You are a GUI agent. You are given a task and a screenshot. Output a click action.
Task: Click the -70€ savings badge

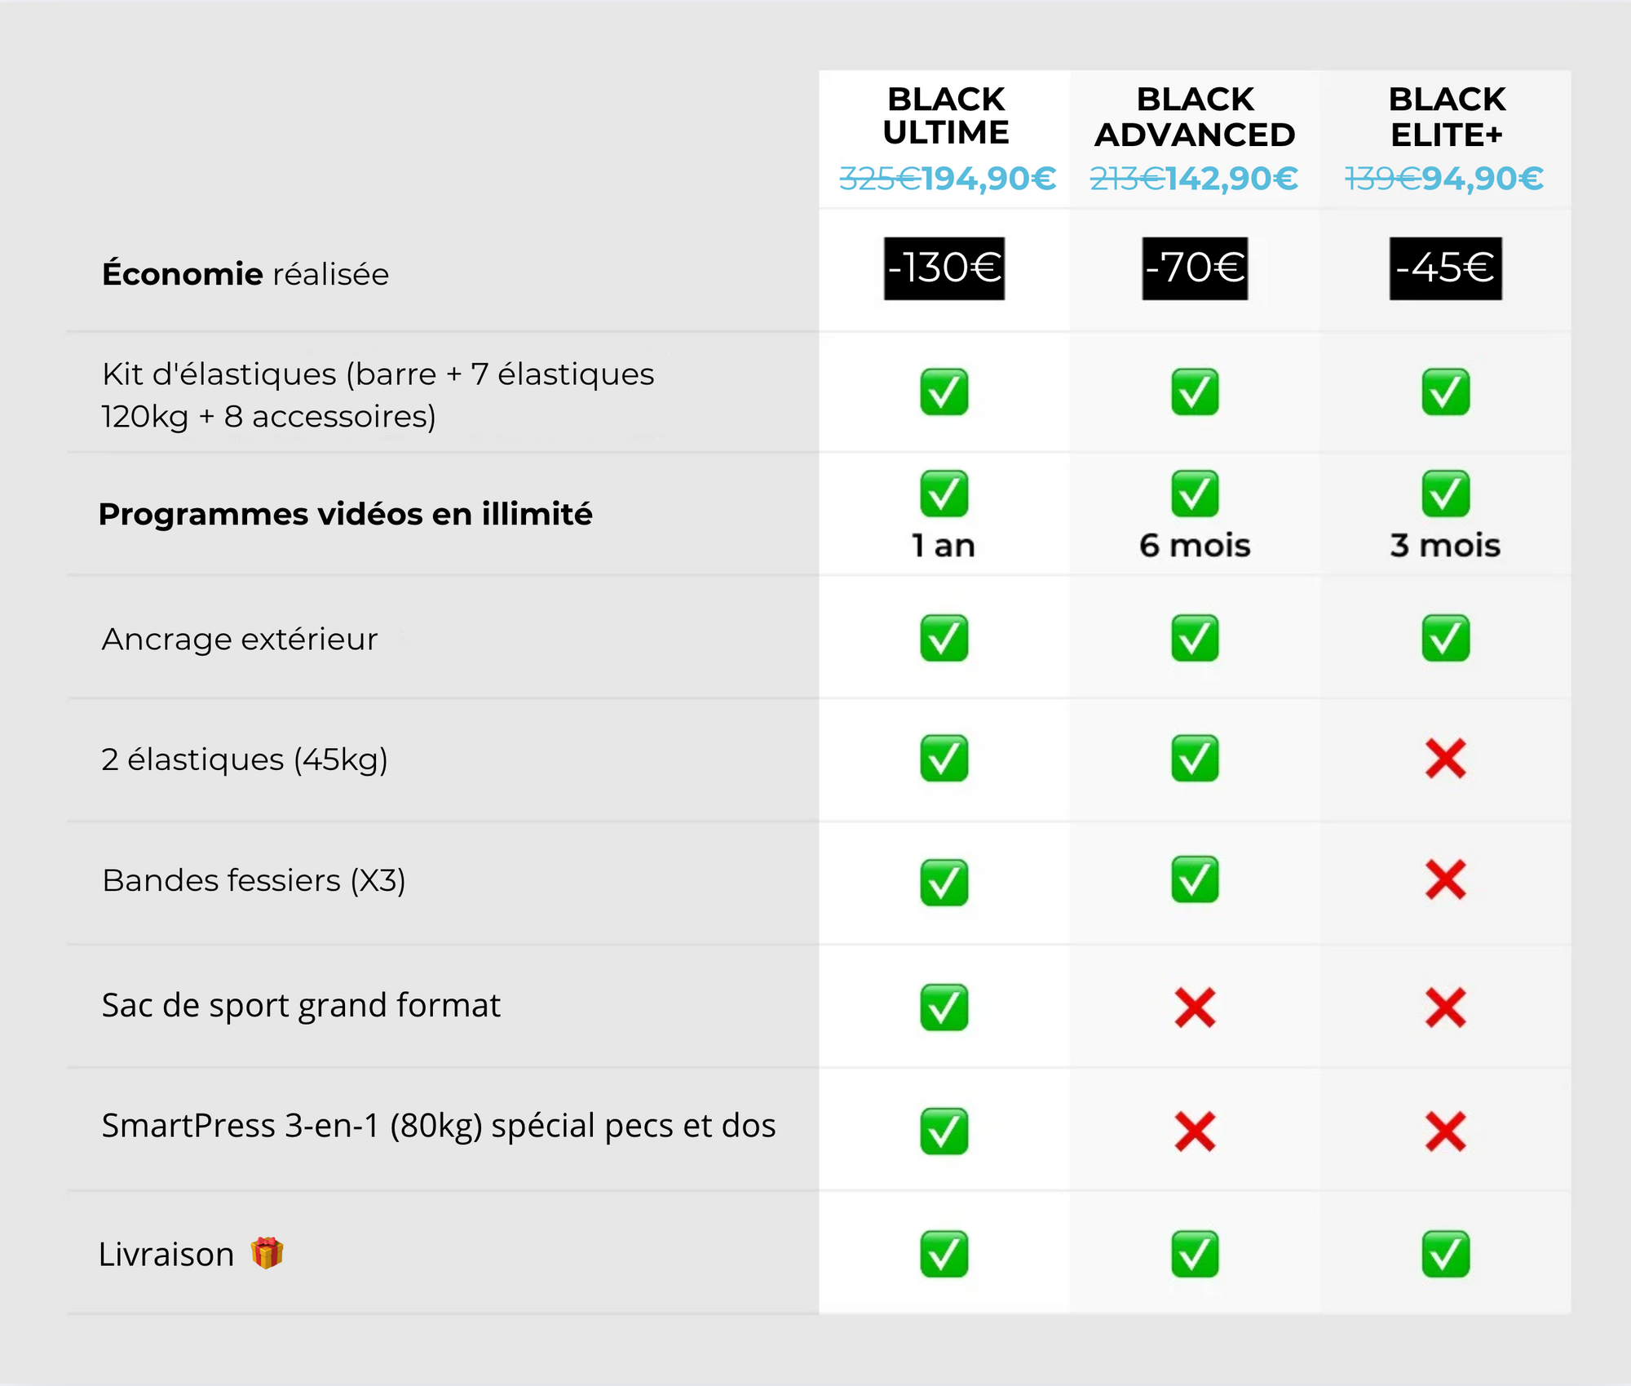pyautogui.click(x=1195, y=268)
